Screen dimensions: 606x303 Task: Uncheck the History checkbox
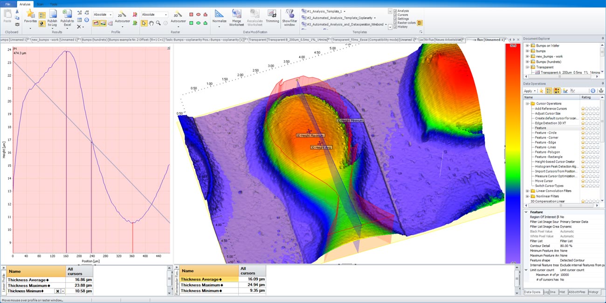(x=395, y=27)
